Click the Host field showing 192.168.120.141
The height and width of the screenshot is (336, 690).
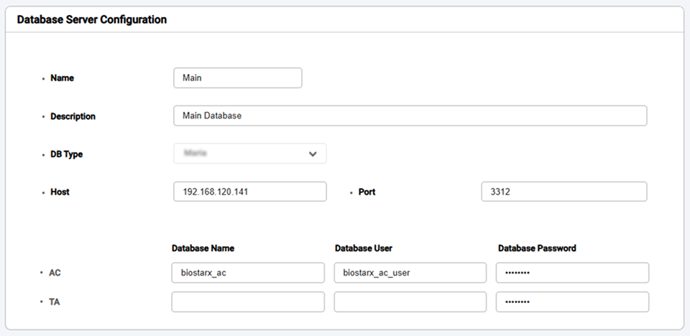click(x=249, y=192)
